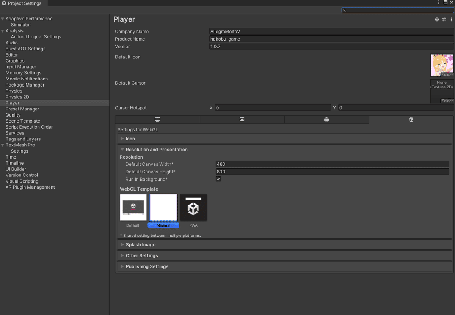Collapse the Adaptive Performance tree arrow
Image resolution: width=455 pixels, height=315 pixels.
tap(3, 19)
